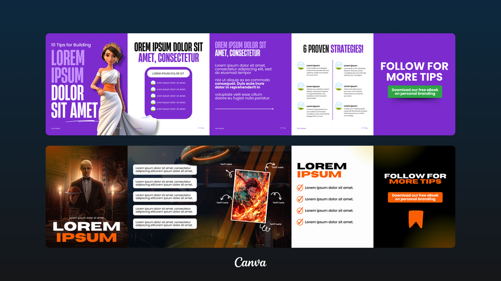Click the fourth orange checkmark under LOREM IPSUM
This screenshot has width=501, height=281.
[300, 222]
